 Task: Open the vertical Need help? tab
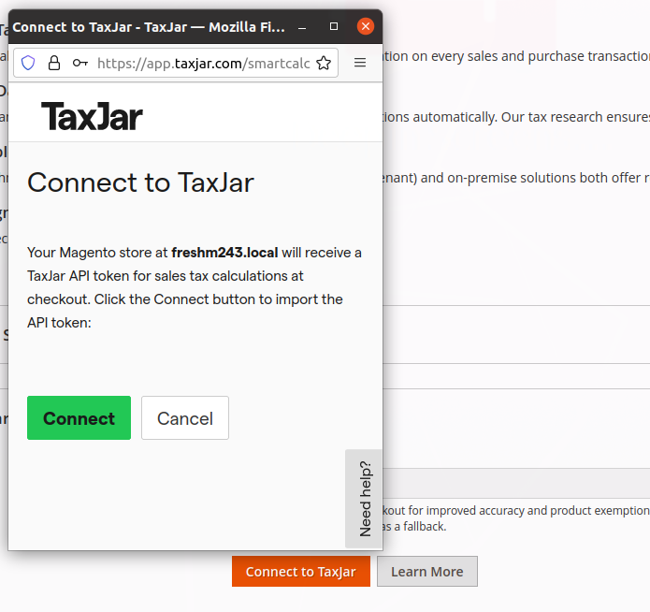pos(364,498)
